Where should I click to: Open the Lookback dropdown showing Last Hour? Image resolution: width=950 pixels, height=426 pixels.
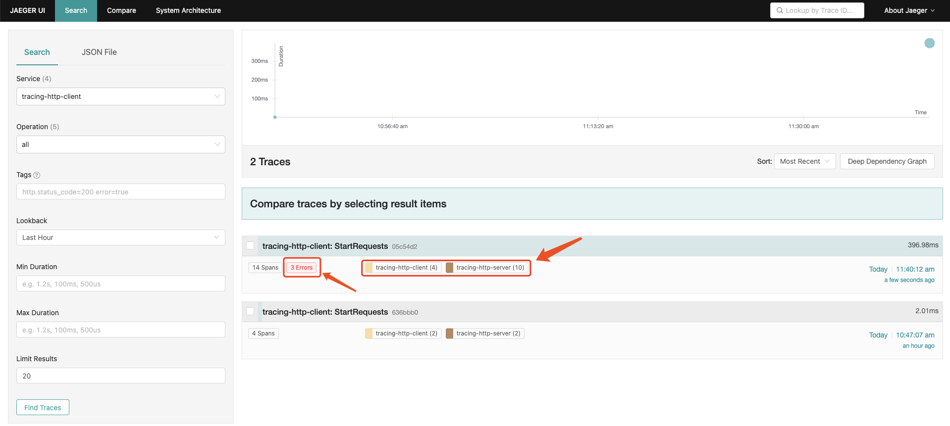pos(120,237)
